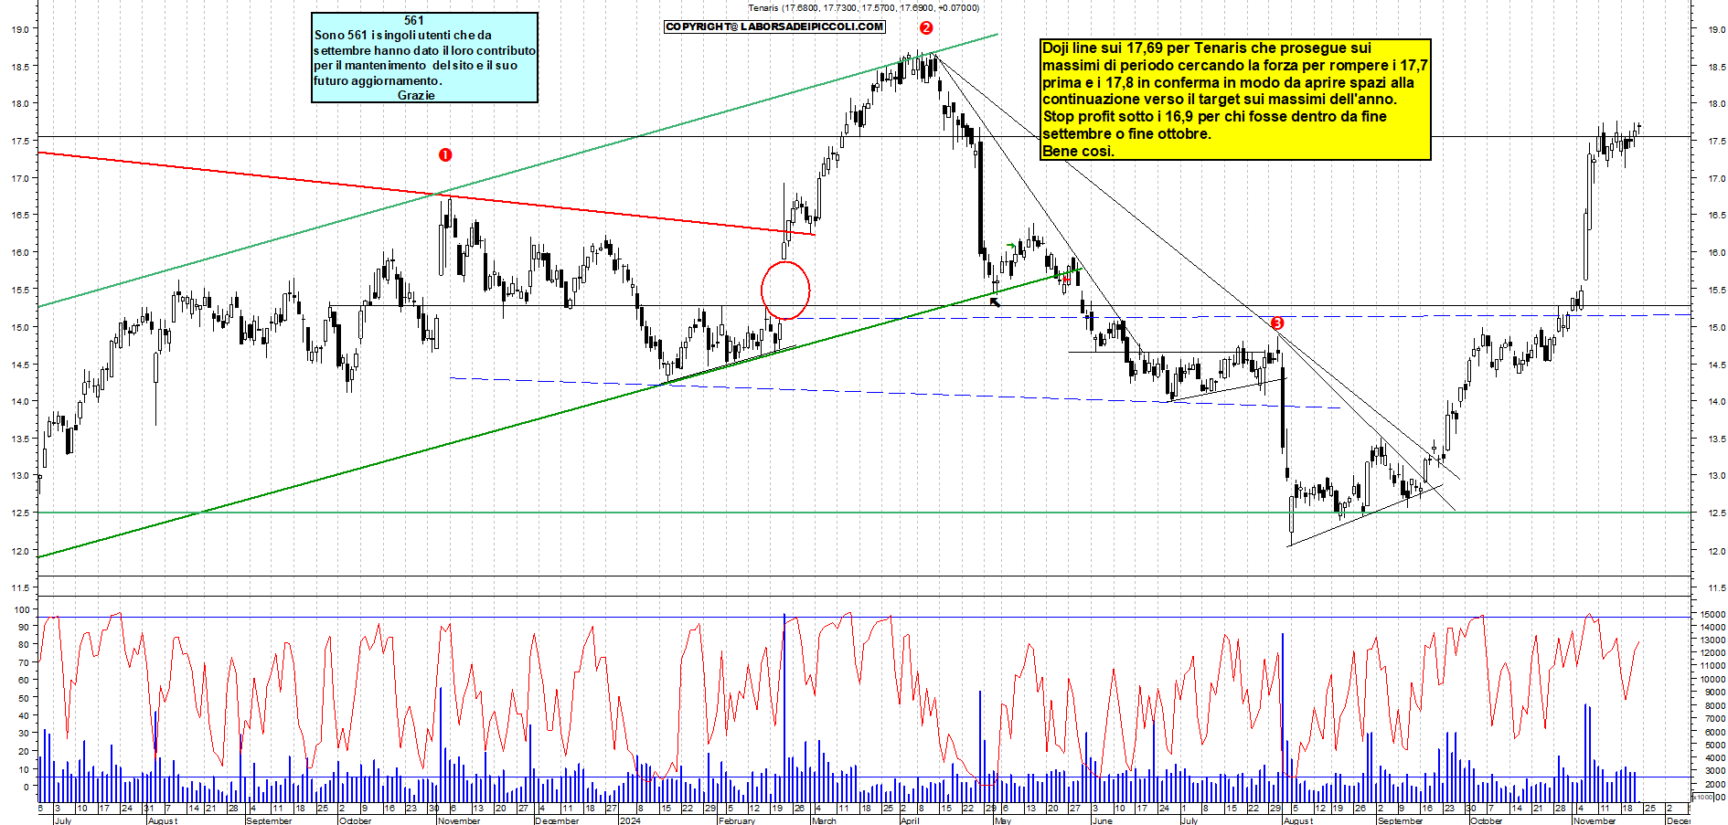Click 50 on the oscillator scale
The width and height of the screenshot is (1728, 825).
[x=24, y=698]
